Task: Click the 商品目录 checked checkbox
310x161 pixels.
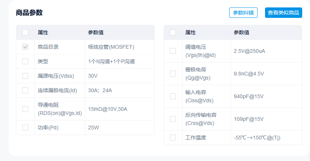Action: click(x=25, y=47)
